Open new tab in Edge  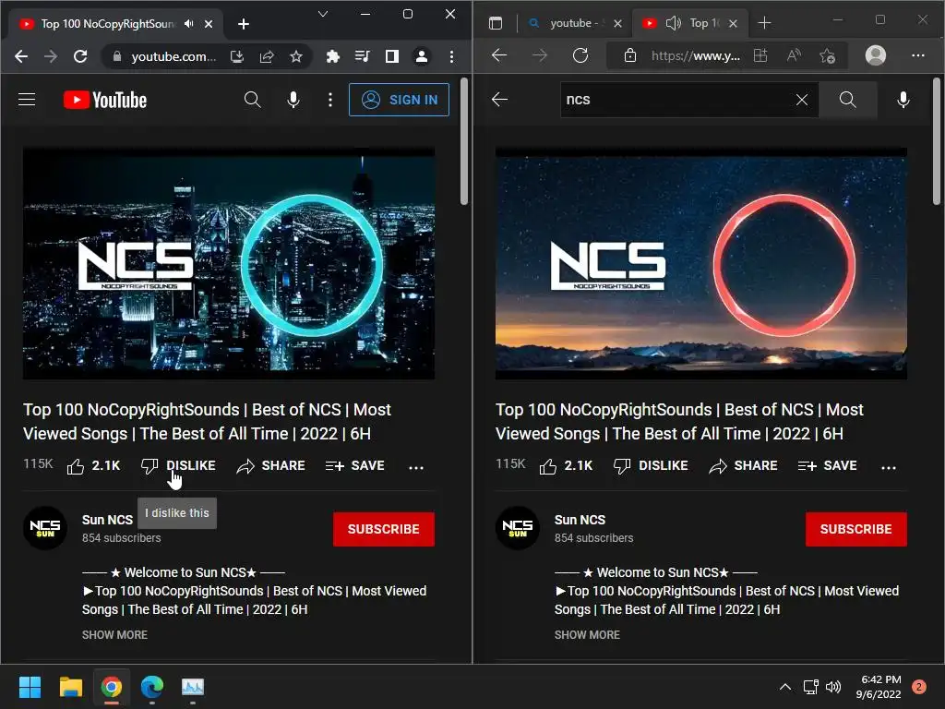click(764, 23)
